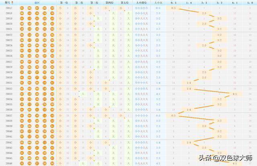Viewport: 257px width, 166px height.
Task: Click the 期号 column header
Action: pos(8,2)
